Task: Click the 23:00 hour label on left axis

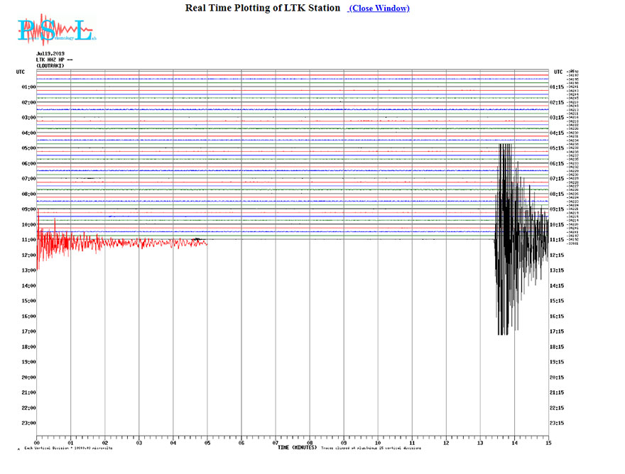Action: tap(28, 423)
